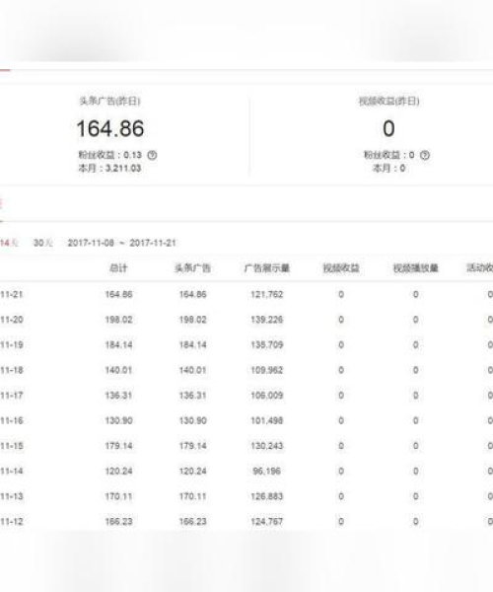Click 120.24 in the 总计 column
Screen dimensions: 493x592
pyautogui.click(x=118, y=472)
